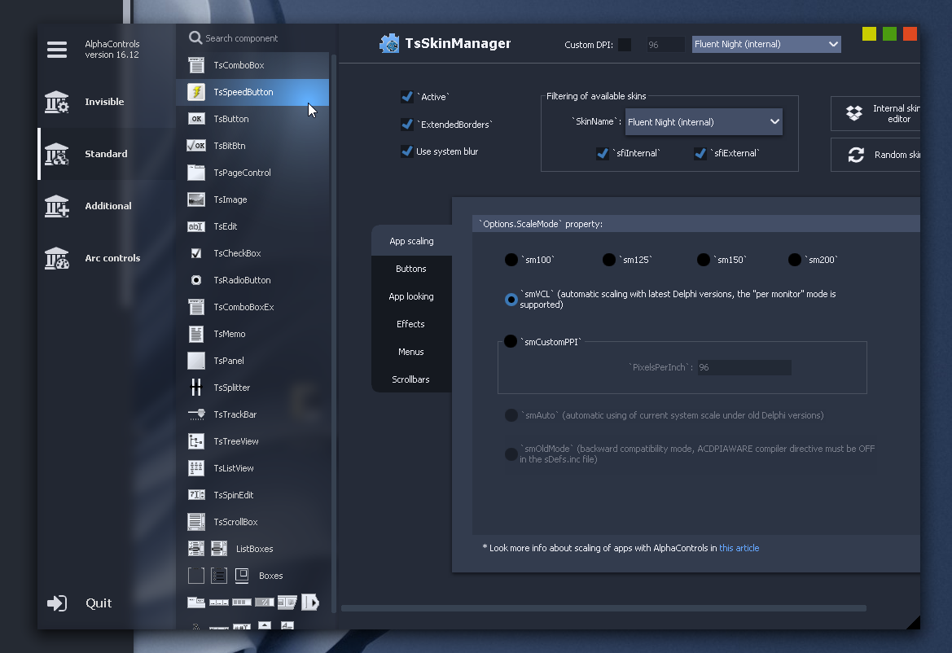This screenshot has width=952, height=653.
Task: Click the TsButton OK icon
Action: [196, 119]
